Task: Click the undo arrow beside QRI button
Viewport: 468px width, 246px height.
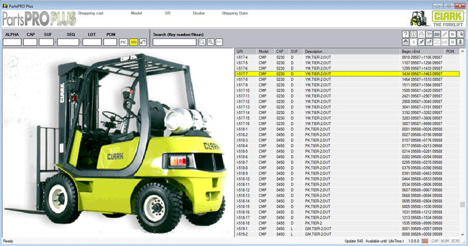Action: pyautogui.click(x=143, y=42)
